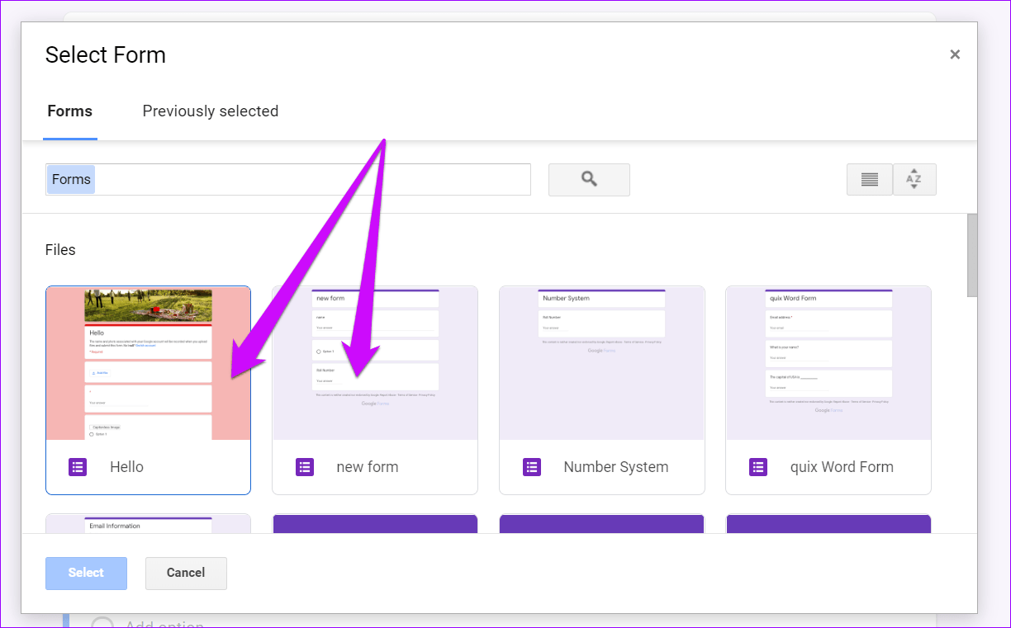Select the solid purple thumbnail below new form
The image size is (1011, 628).
point(375,524)
